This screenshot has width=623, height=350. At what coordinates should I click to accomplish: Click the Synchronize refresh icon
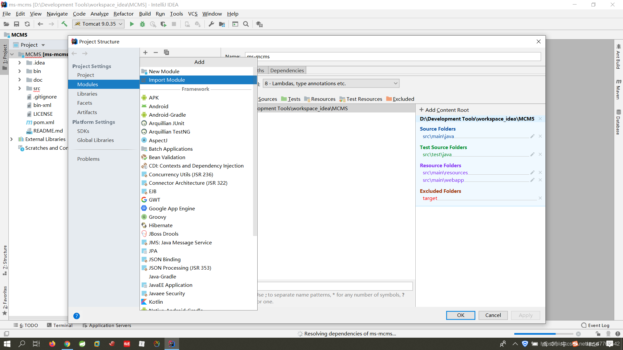(27, 24)
